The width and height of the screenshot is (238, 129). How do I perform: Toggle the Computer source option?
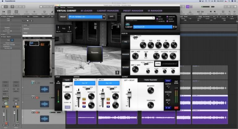pos(167,17)
